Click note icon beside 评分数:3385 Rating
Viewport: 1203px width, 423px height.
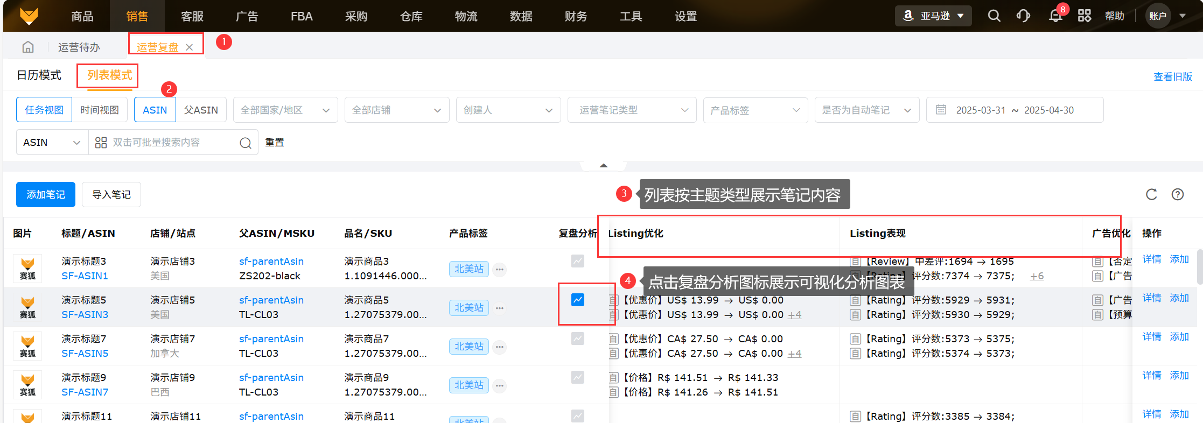(855, 417)
